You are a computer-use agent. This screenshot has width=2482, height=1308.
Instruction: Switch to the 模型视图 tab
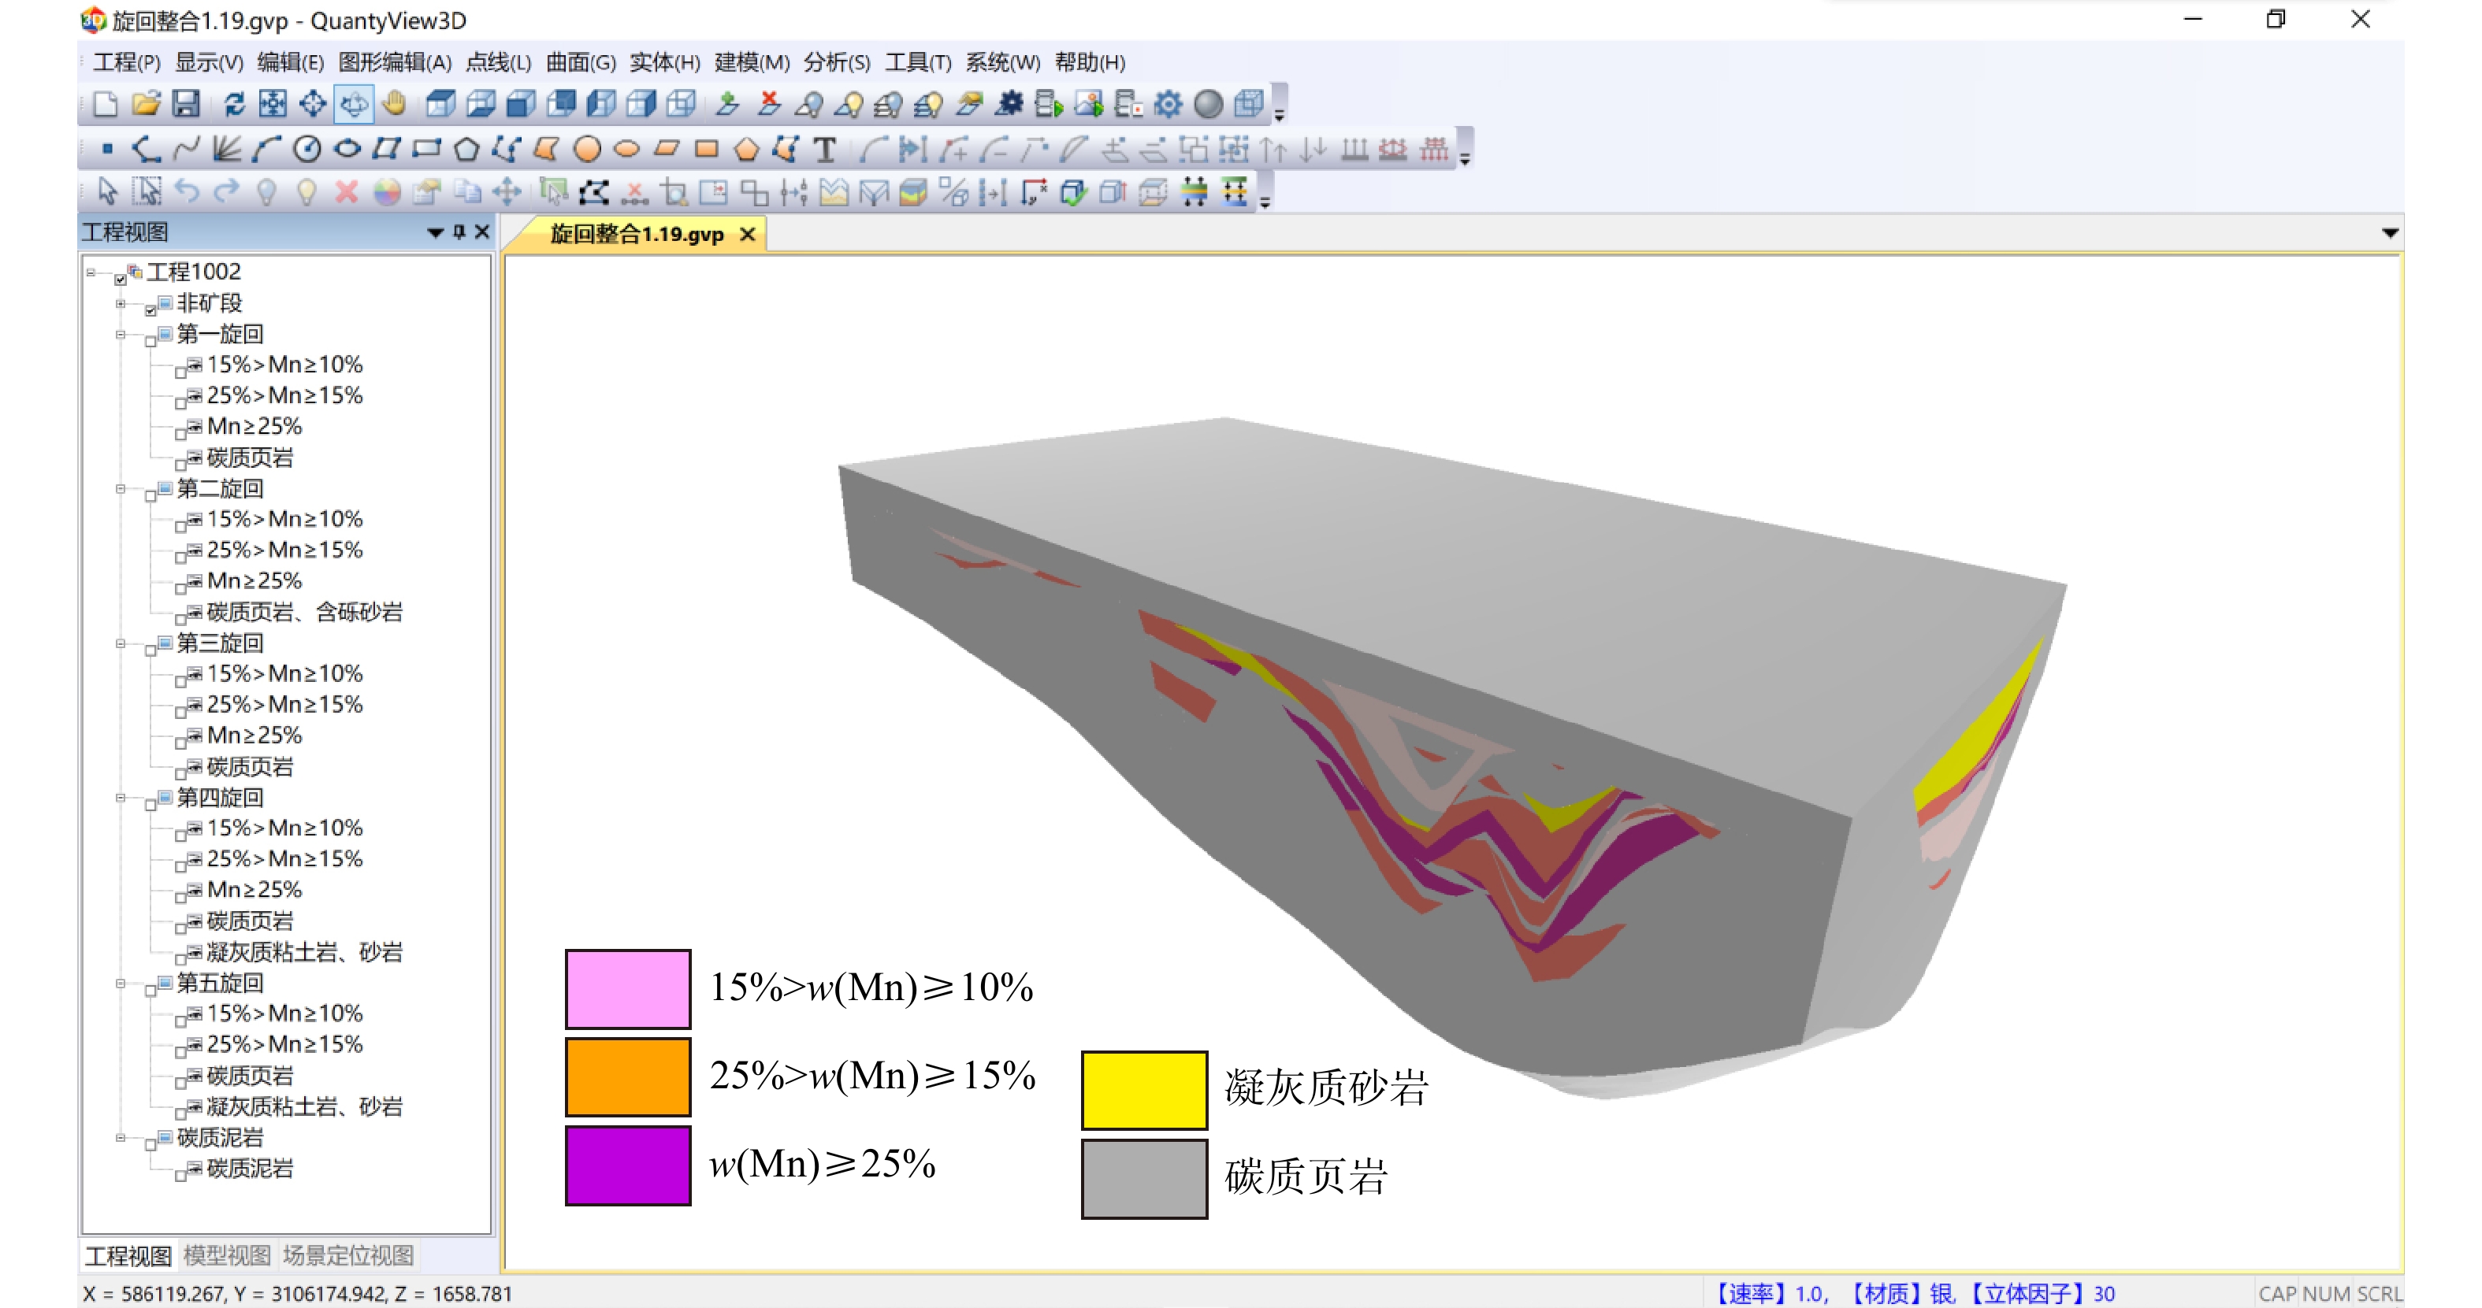click(x=226, y=1255)
